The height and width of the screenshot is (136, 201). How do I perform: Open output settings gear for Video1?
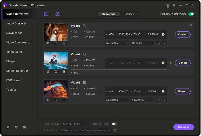pos(163,34)
